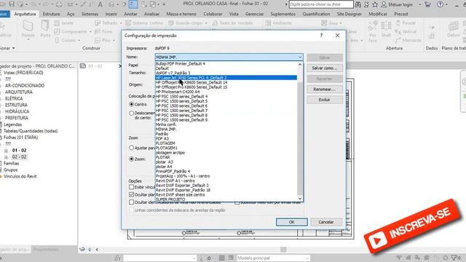Image resolution: width=466 pixels, height=262 pixels.
Task: Click the Excluir button
Action: (325, 100)
